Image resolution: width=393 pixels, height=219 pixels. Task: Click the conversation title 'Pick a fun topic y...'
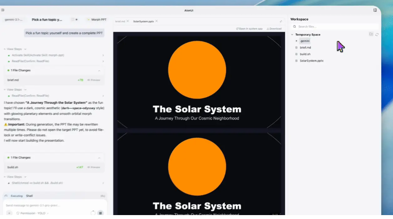[x=47, y=20]
